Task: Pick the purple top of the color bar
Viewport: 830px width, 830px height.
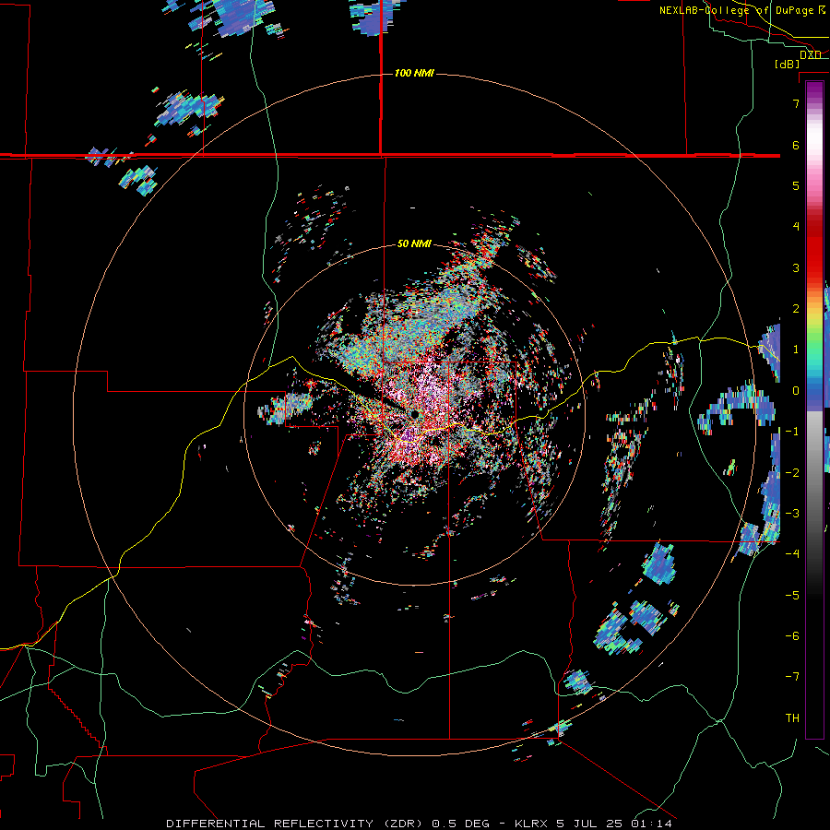Action: coord(814,90)
